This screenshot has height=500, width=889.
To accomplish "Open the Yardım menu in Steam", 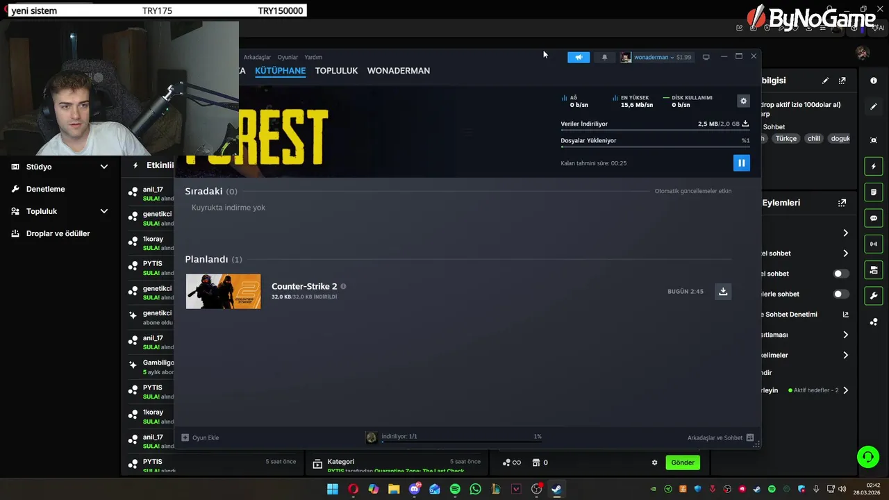I will (313, 57).
